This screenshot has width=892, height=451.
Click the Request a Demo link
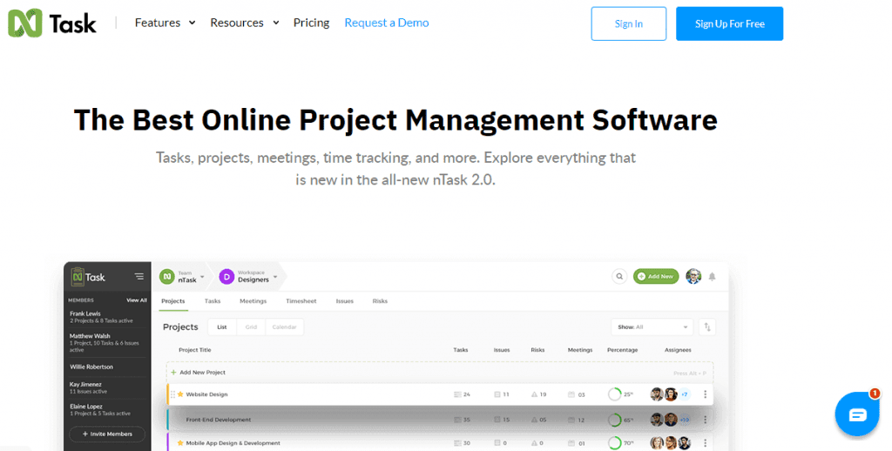387,23
